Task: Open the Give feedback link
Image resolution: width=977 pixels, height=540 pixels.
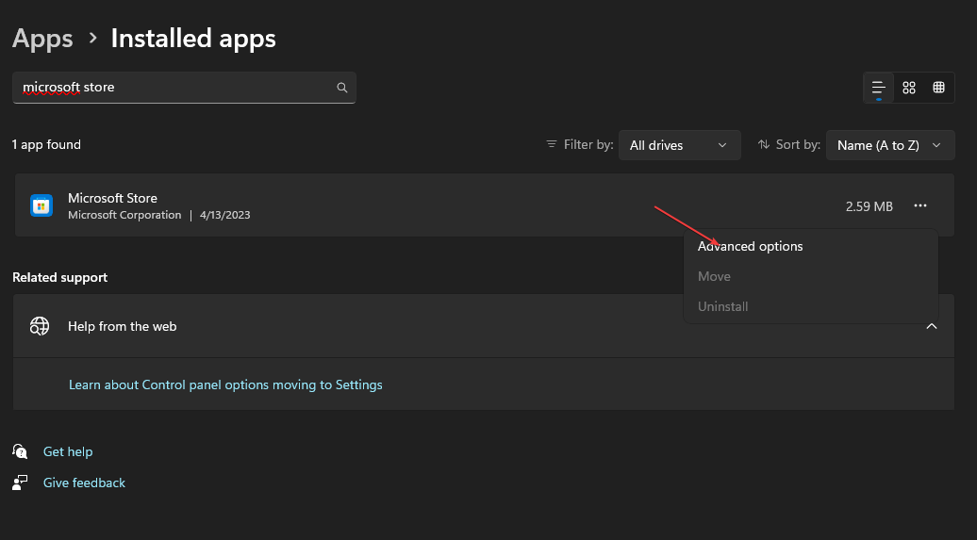Action: click(84, 483)
